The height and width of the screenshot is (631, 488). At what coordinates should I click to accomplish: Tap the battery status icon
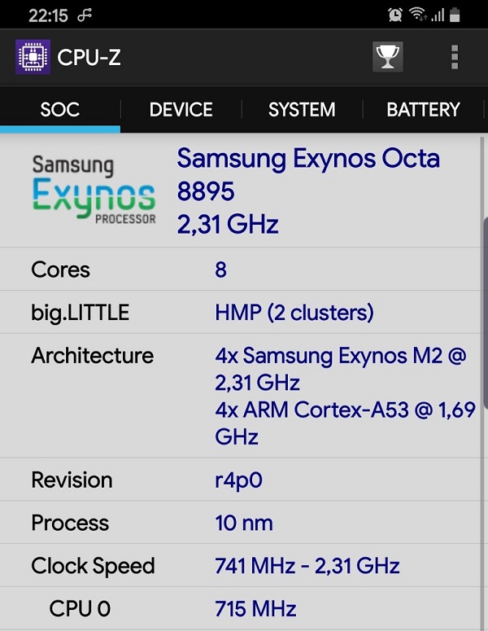pos(455,15)
